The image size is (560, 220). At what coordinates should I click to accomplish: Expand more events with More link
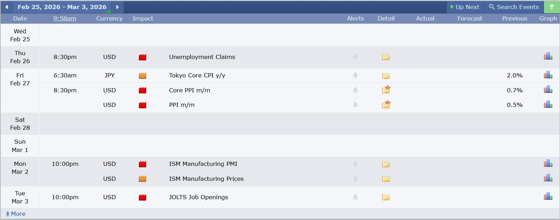coord(16,214)
